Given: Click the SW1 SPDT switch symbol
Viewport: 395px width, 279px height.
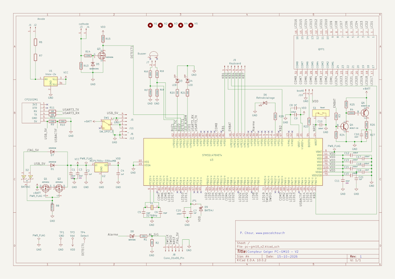Looking at the screenshot, I should (107, 124).
